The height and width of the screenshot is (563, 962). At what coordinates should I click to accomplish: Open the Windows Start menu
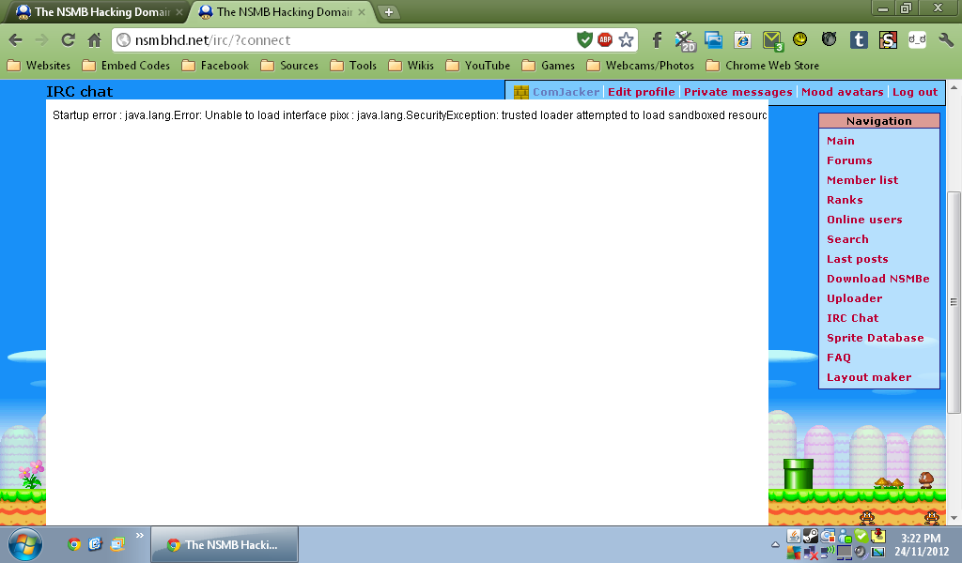25,543
